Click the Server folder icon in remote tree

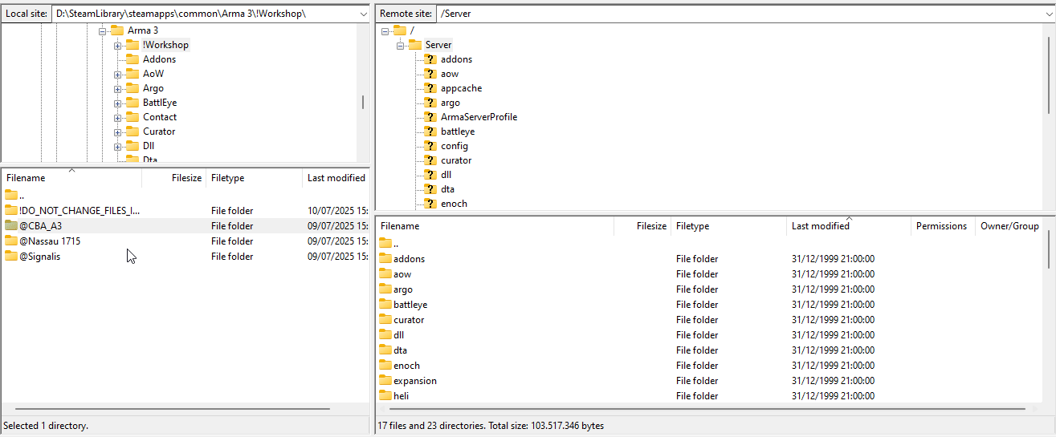coord(415,45)
